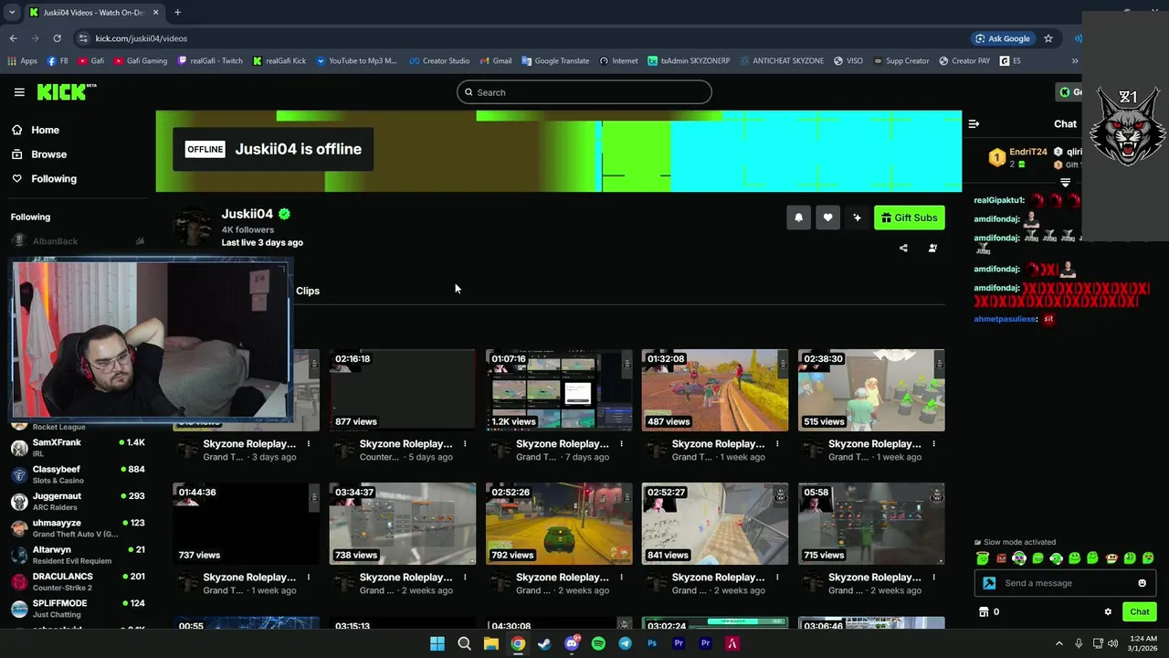Click the Kick logo
The image size is (1169, 658).
[x=66, y=91]
